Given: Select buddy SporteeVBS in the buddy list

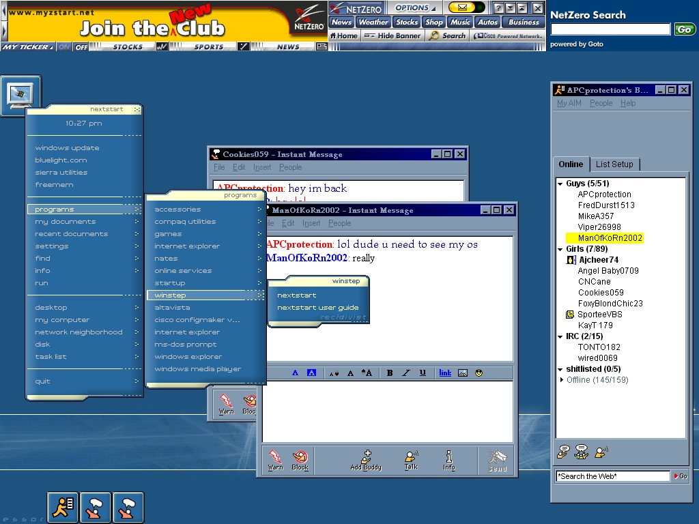Looking at the screenshot, I should tap(599, 314).
